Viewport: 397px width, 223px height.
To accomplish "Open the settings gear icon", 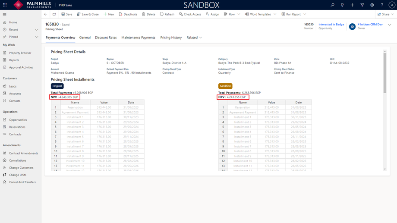I will (372, 5).
